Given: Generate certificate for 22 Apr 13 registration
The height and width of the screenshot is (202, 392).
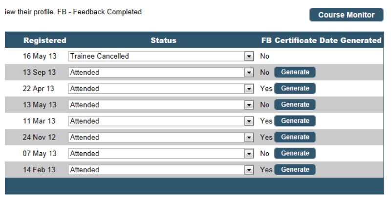Looking at the screenshot, I should pos(295,88).
